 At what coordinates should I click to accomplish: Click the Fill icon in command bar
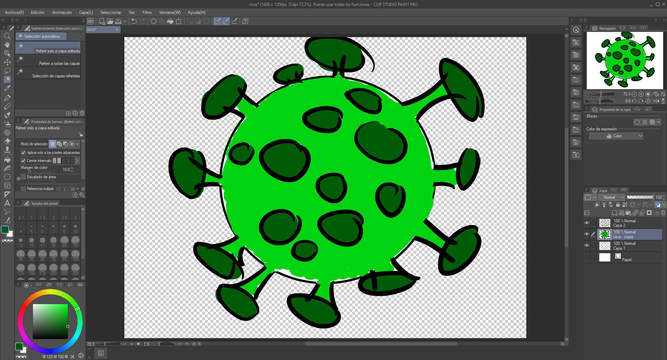pyautogui.click(x=170, y=21)
